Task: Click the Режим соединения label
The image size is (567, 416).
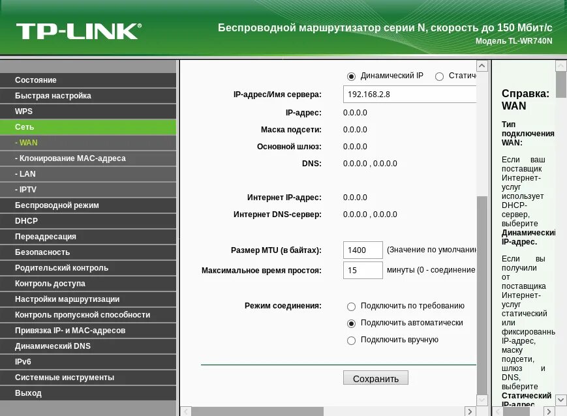Action: coord(283,305)
